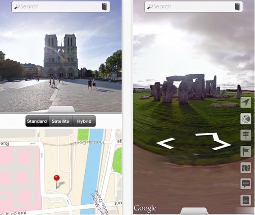
Task: Switch map to Hybrid mode
Action: tap(84, 121)
